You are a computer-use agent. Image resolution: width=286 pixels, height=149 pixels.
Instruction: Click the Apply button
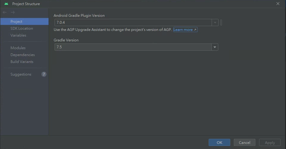tap(270, 142)
